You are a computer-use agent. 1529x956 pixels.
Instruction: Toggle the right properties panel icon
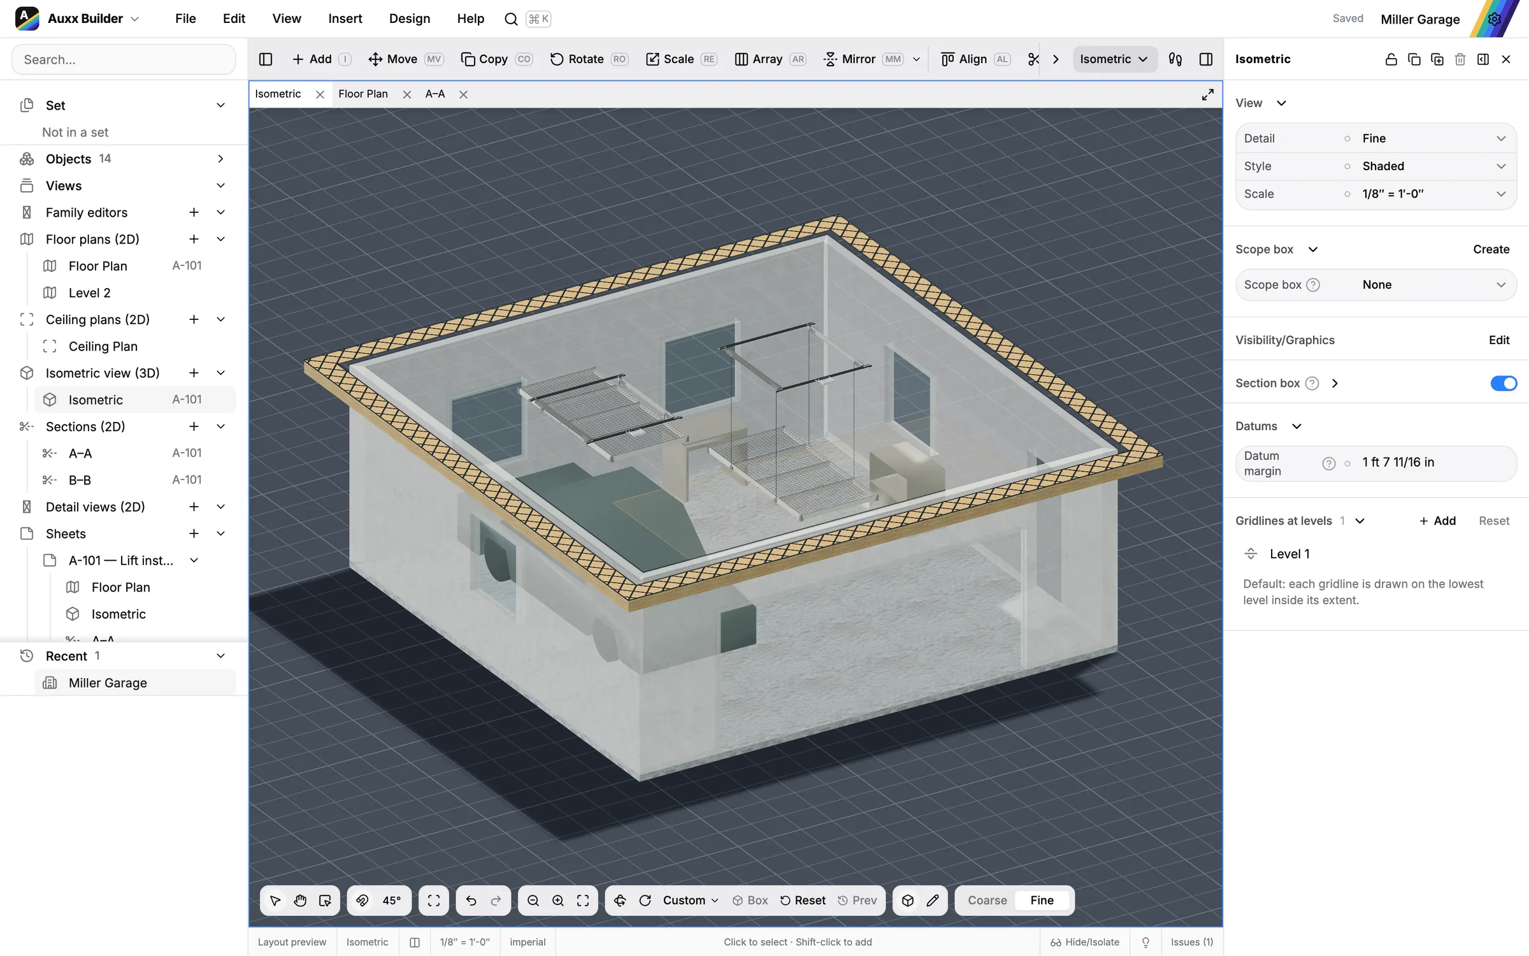tap(1206, 59)
